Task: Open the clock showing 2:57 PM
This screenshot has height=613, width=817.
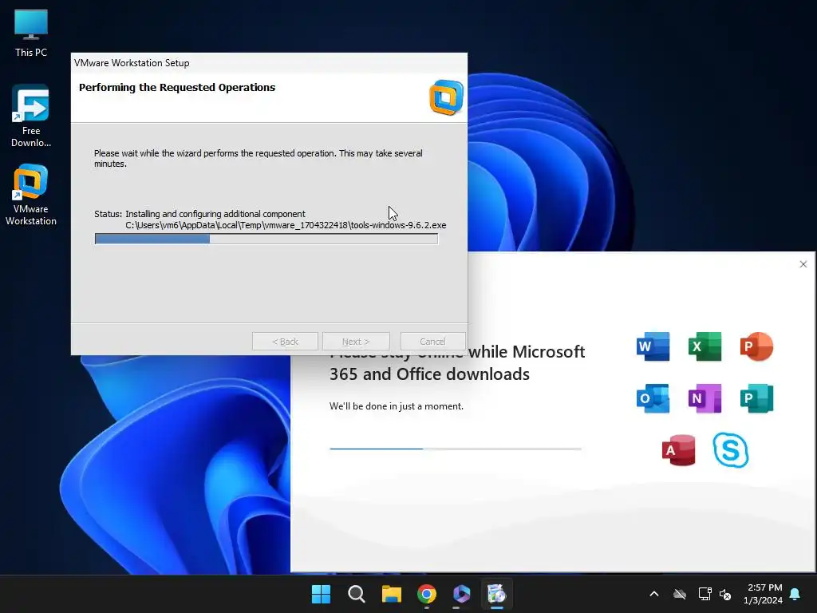Action: click(x=764, y=594)
